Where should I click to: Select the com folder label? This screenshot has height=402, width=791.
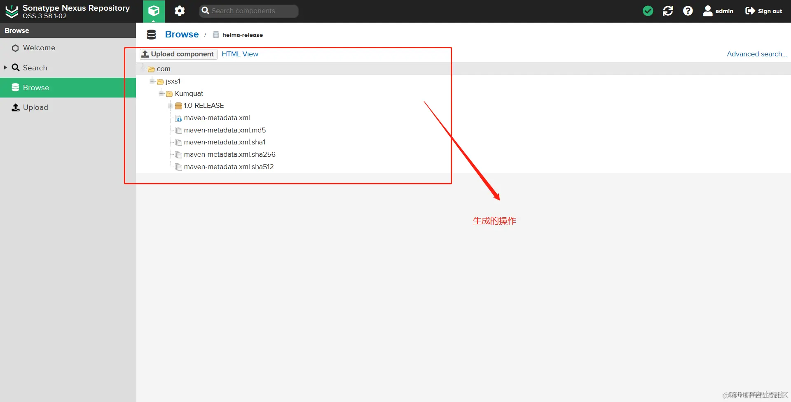[x=164, y=69]
